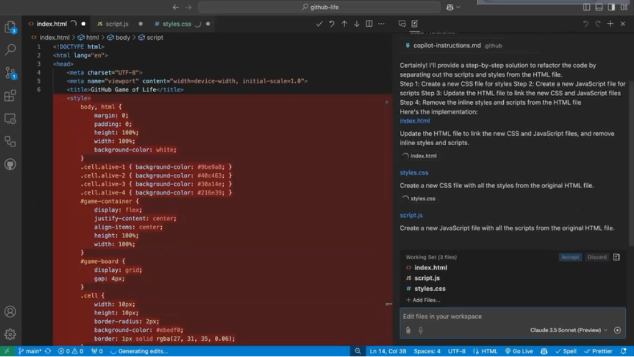Close the styles.css tab via its dot
The width and height of the screenshot is (634, 357).
[208, 24]
